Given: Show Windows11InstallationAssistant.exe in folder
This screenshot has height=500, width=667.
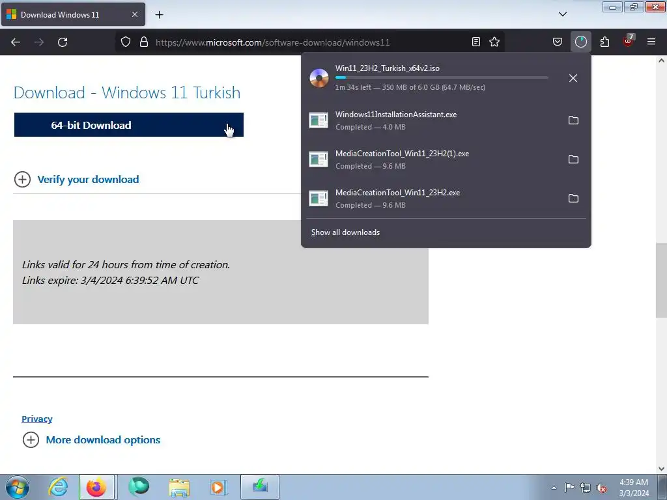Looking at the screenshot, I should pos(573,120).
